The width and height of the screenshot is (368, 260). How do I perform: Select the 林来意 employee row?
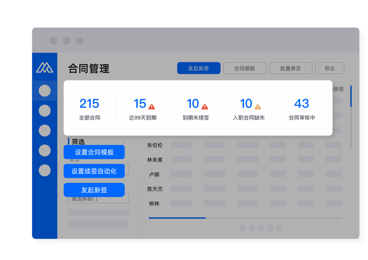pyautogui.click(x=155, y=160)
